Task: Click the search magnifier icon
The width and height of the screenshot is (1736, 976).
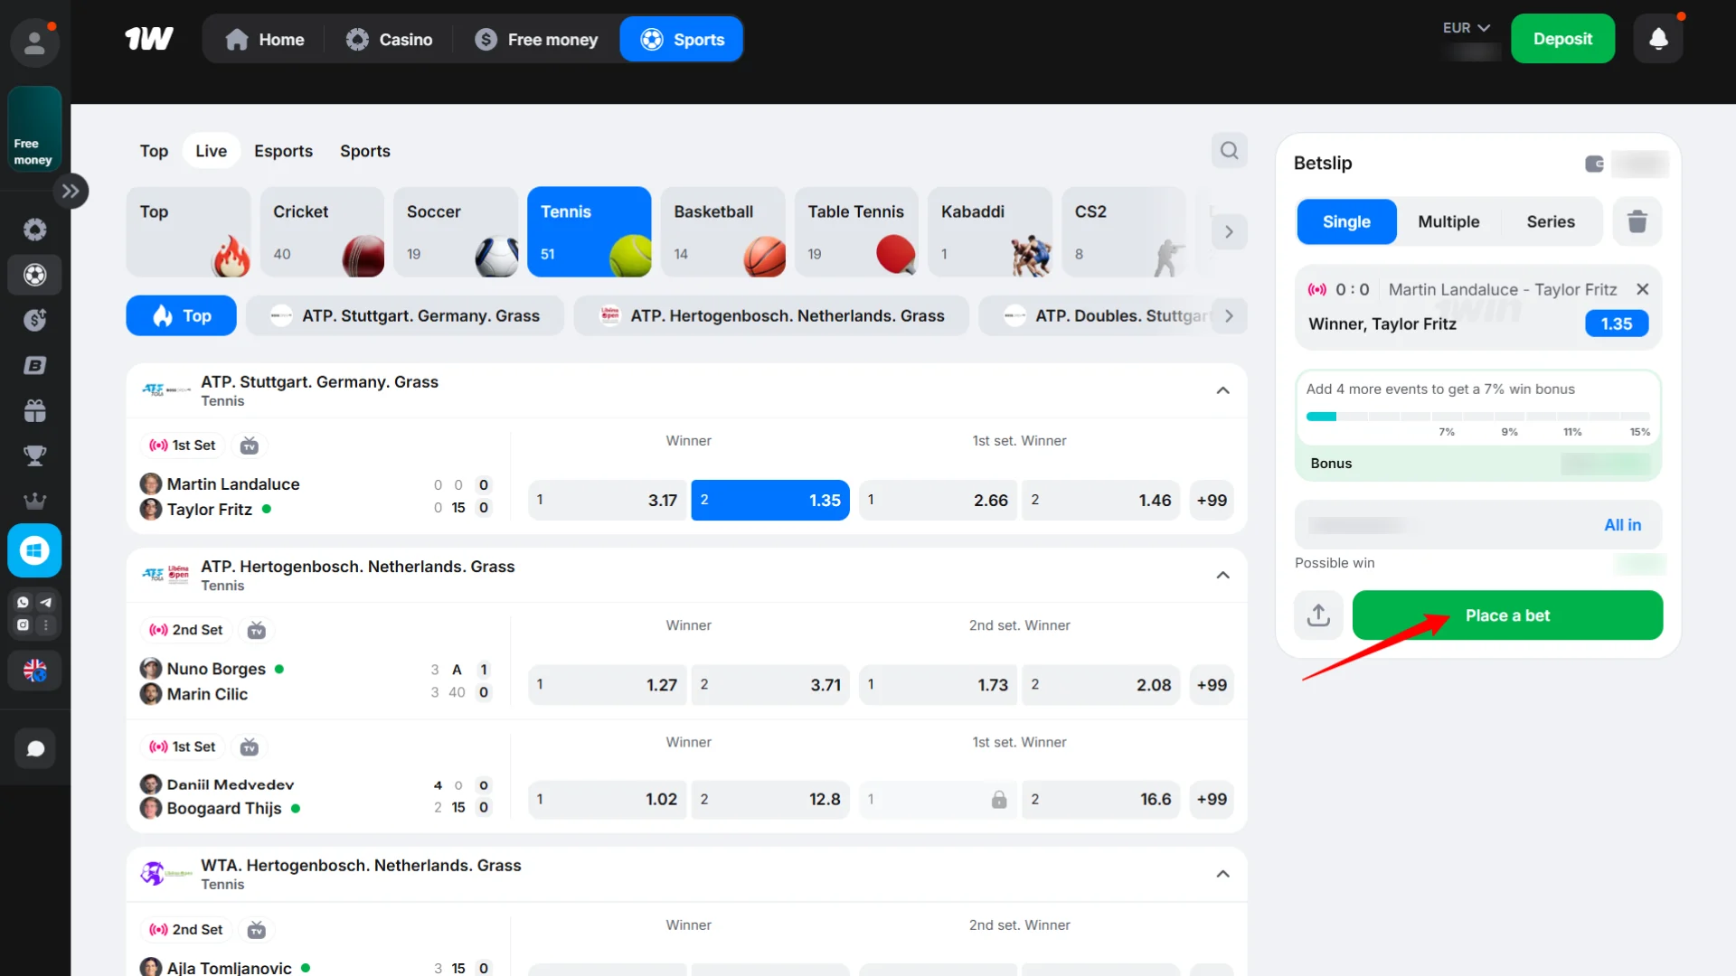Action: 1229,150
